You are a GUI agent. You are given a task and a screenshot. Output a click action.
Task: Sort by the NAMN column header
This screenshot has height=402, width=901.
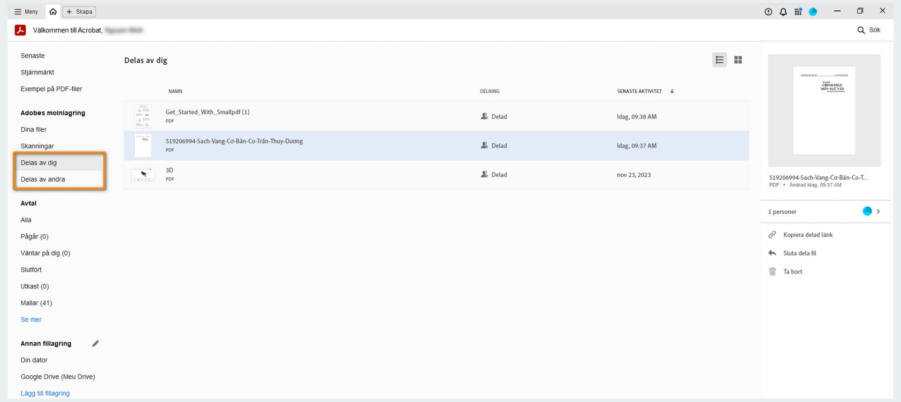[x=176, y=91]
